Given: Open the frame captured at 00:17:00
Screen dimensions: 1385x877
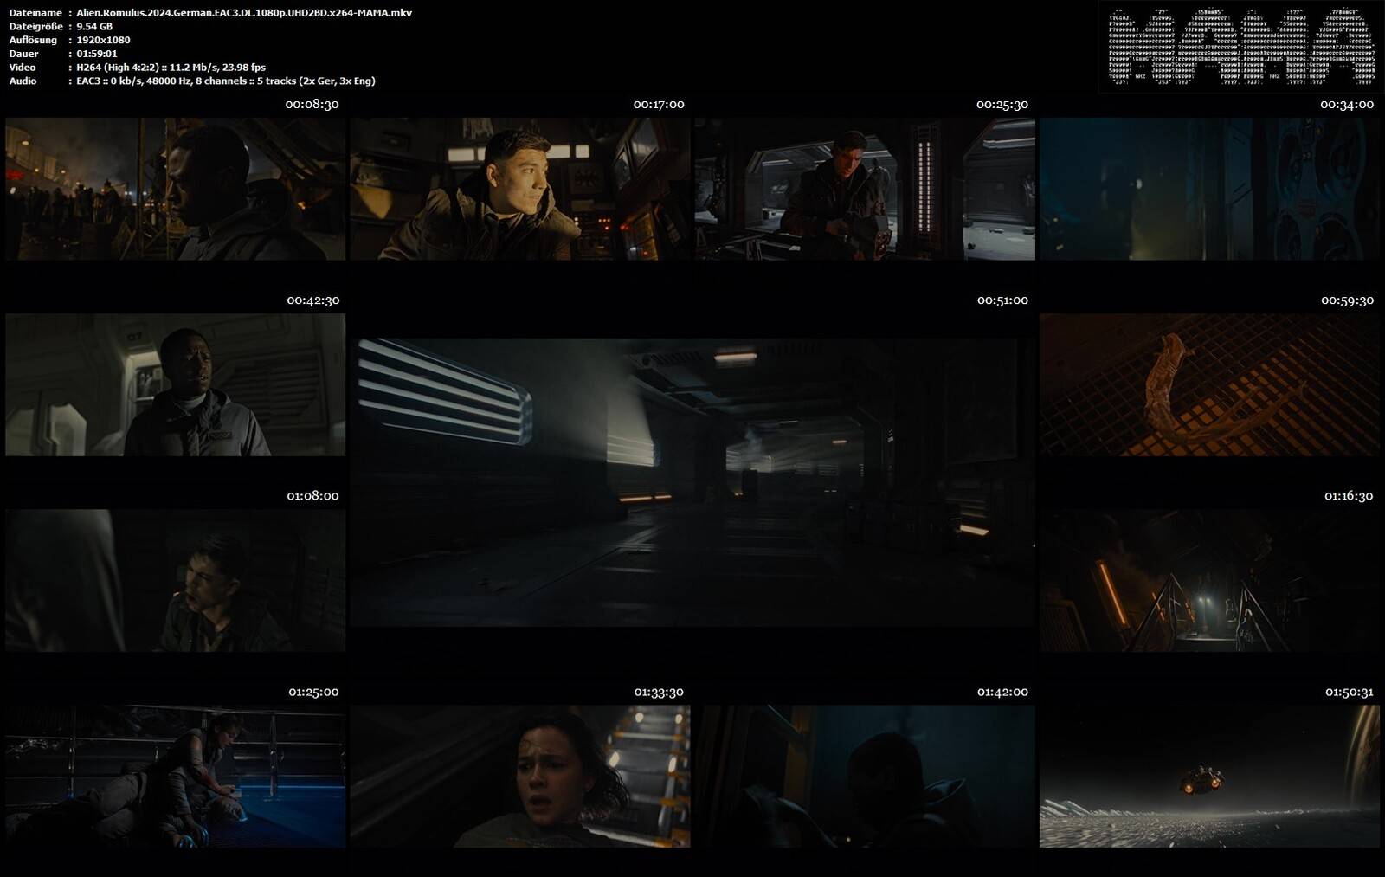Looking at the screenshot, I should (520, 189).
